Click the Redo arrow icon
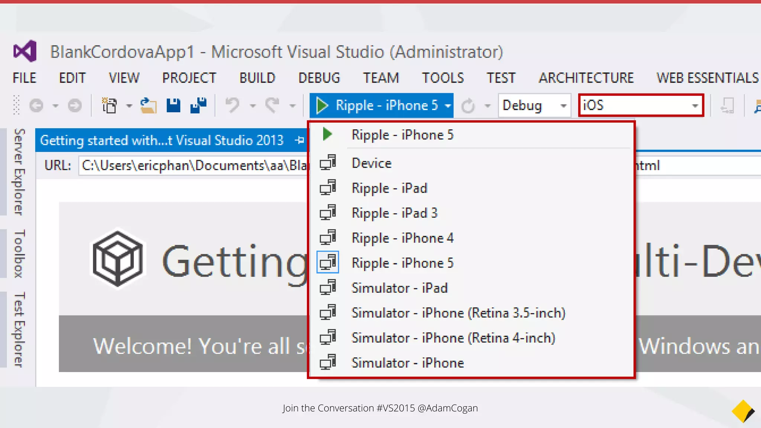The width and height of the screenshot is (761, 428). pos(272,106)
